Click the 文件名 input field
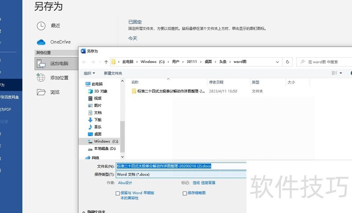Screen dimensions: 352x213 point(180,166)
